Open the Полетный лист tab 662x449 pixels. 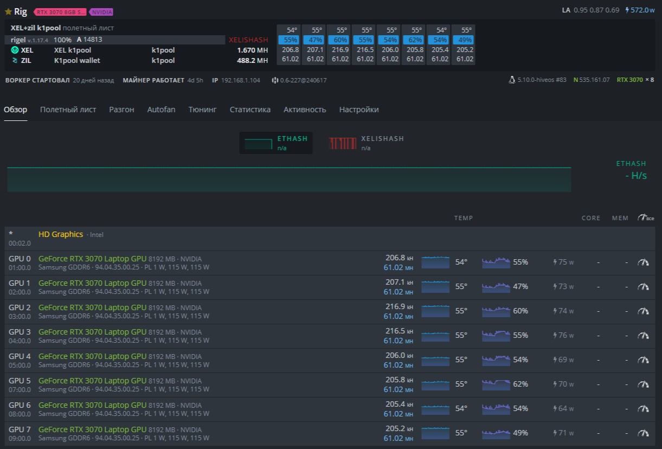pyautogui.click(x=68, y=110)
